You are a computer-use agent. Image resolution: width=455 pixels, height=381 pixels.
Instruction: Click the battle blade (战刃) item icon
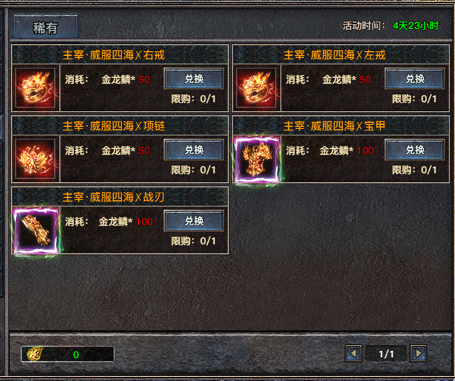(x=36, y=231)
